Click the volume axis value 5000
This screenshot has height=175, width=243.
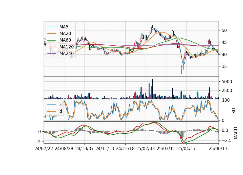pyautogui.click(x=227, y=82)
